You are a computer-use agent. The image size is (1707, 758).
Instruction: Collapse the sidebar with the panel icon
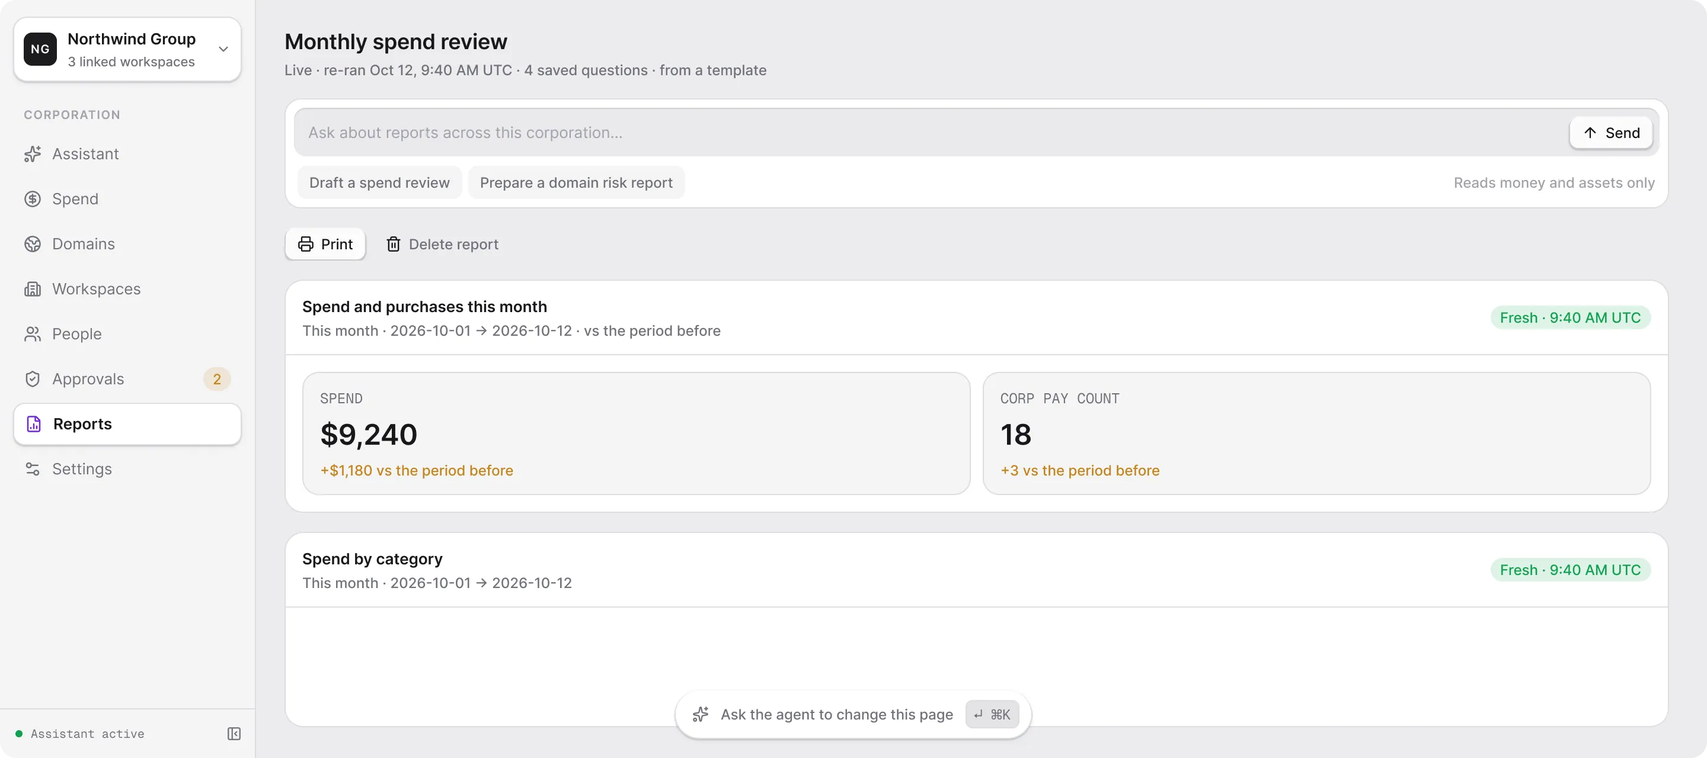click(x=234, y=734)
